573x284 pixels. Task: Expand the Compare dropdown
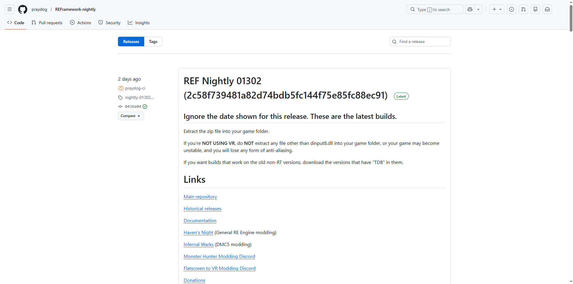click(131, 116)
